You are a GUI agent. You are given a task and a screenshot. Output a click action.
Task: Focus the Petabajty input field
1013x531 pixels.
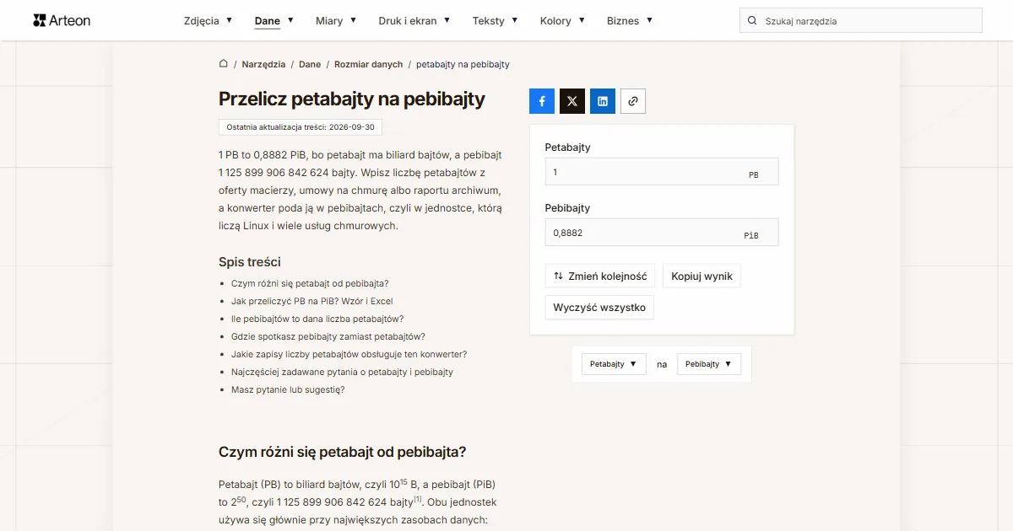pyautogui.click(x=662, y=172)
